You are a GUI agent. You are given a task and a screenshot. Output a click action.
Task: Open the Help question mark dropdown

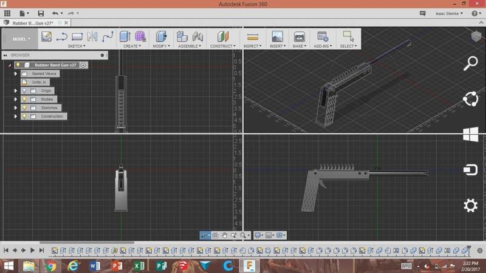click(476, 13)
